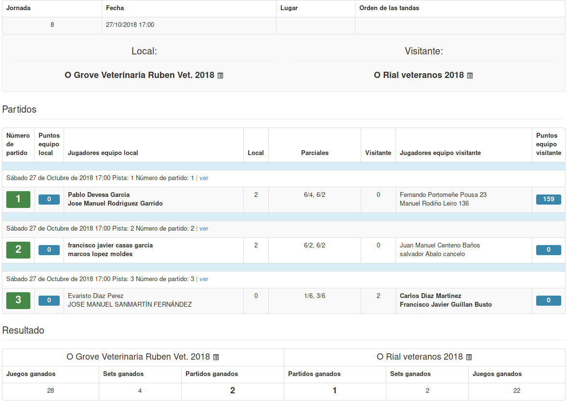
Task: Click local points badge of match 3
Action: [49, 300]
